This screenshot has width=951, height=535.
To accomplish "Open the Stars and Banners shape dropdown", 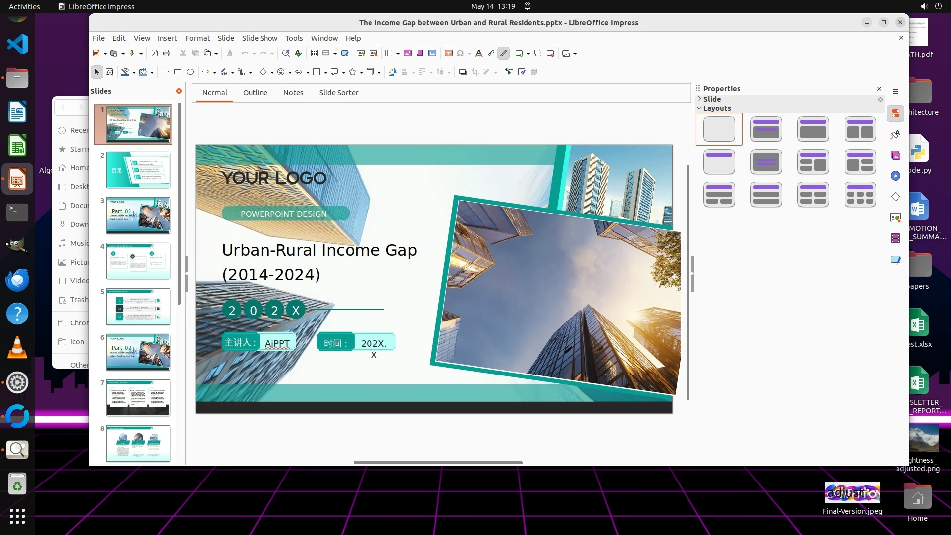I will click(x=361, y=73).
